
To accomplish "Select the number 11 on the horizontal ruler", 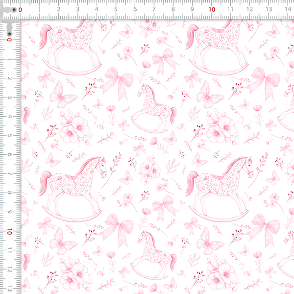I will coord(230,9).
